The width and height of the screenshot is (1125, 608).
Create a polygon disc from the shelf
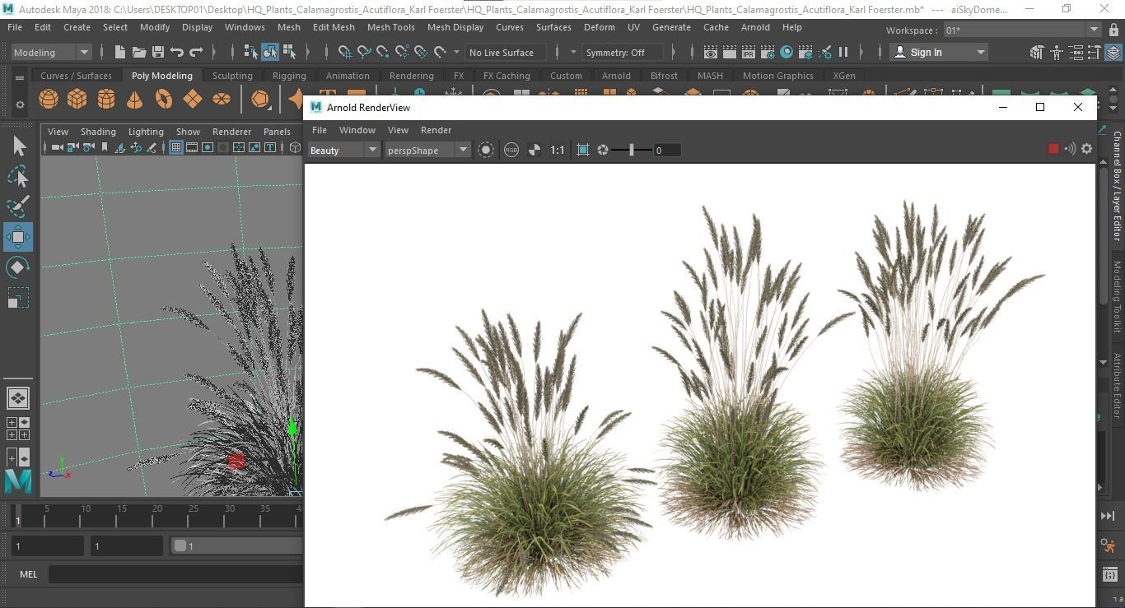coord(222,100)
